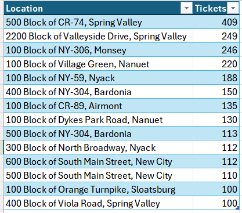242x213 pixels.
Task: Click the ticket count cell showing 249
Action: click(216, 36)
